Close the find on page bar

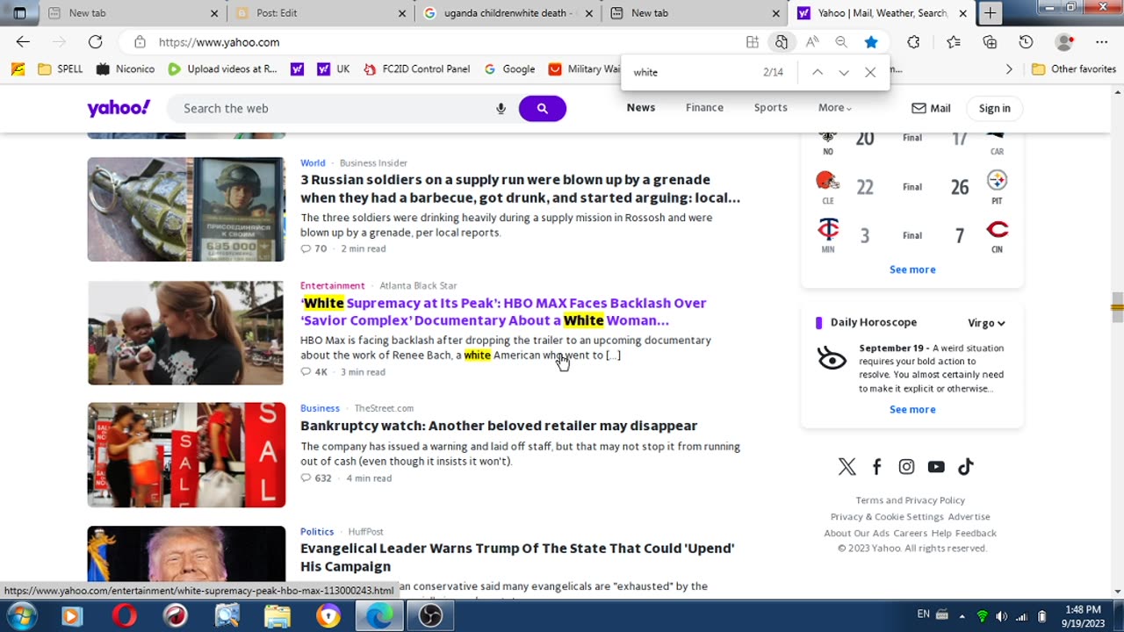[x=870, y=73]
